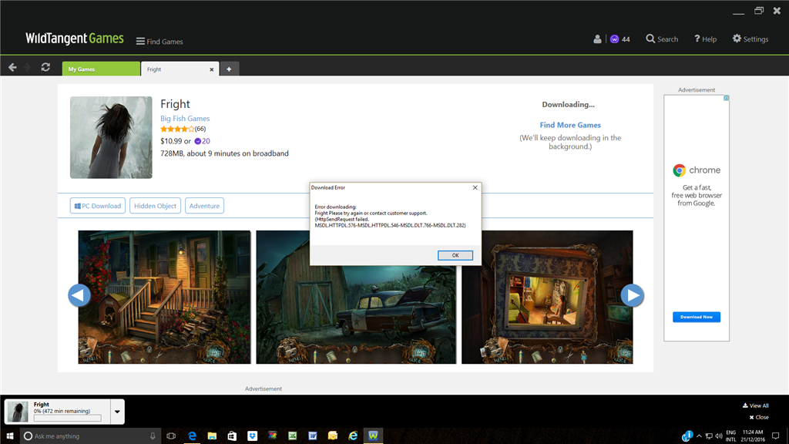
Task: Show next screenshots with the right arrow
Action: tap(632, 295)
